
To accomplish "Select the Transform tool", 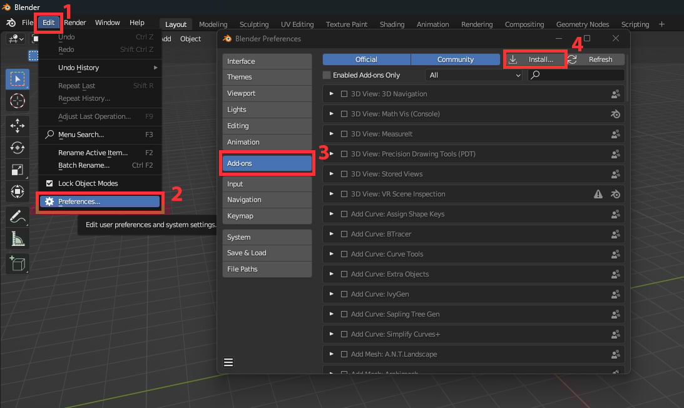I will [x=18, y=191].
